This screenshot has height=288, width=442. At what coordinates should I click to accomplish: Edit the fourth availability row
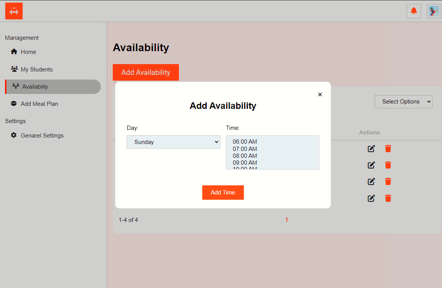pos(371,198)
